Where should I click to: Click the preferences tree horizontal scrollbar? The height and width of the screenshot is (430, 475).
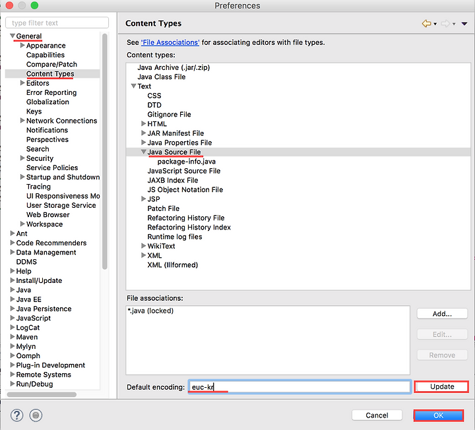(x=42, y=394)
